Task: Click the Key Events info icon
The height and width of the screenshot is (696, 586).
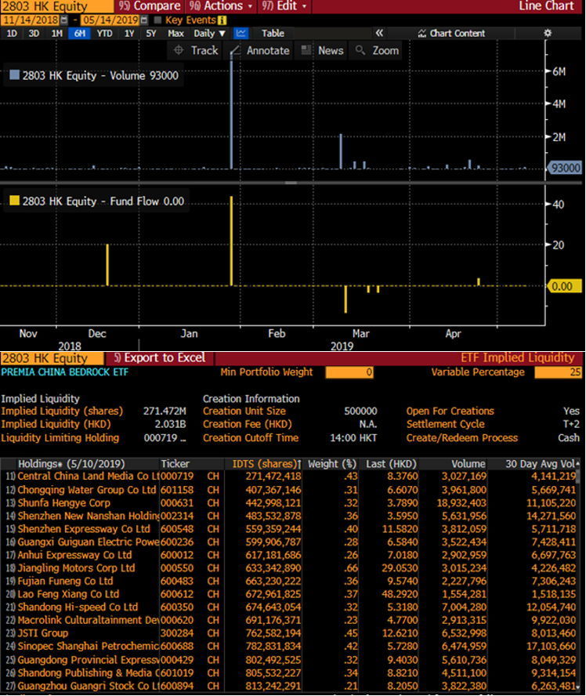Action: 222,20
